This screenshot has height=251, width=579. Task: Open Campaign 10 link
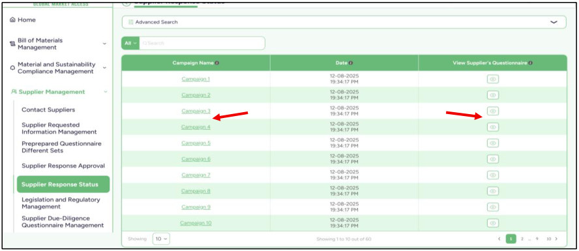click(x=196, y=223)
